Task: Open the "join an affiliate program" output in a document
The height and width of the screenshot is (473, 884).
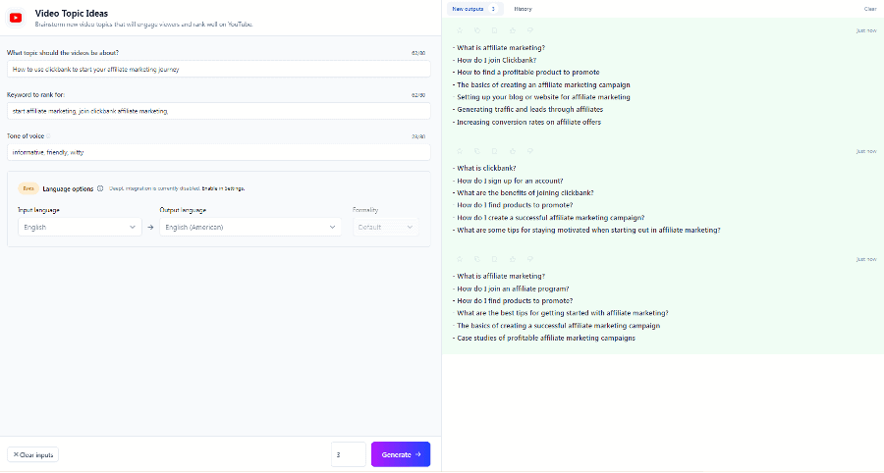Action: tap(494, 259)
